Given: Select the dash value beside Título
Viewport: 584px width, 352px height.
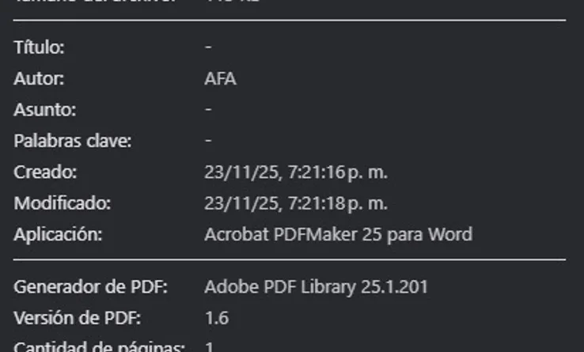Looking at the screenshot, I should click(x=208, y=47).
